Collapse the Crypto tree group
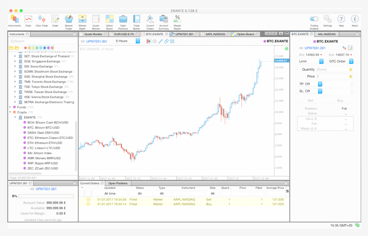This screenshot has width=368, height=236. point(10,112)
